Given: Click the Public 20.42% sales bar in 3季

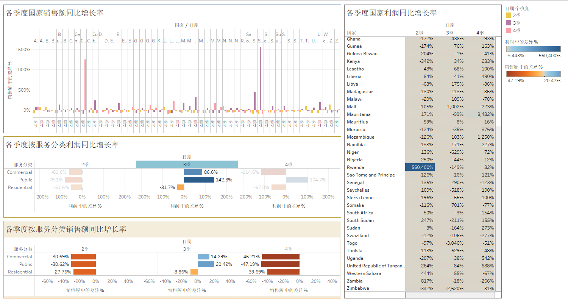Looking at the screenshot, I should 206,264.
